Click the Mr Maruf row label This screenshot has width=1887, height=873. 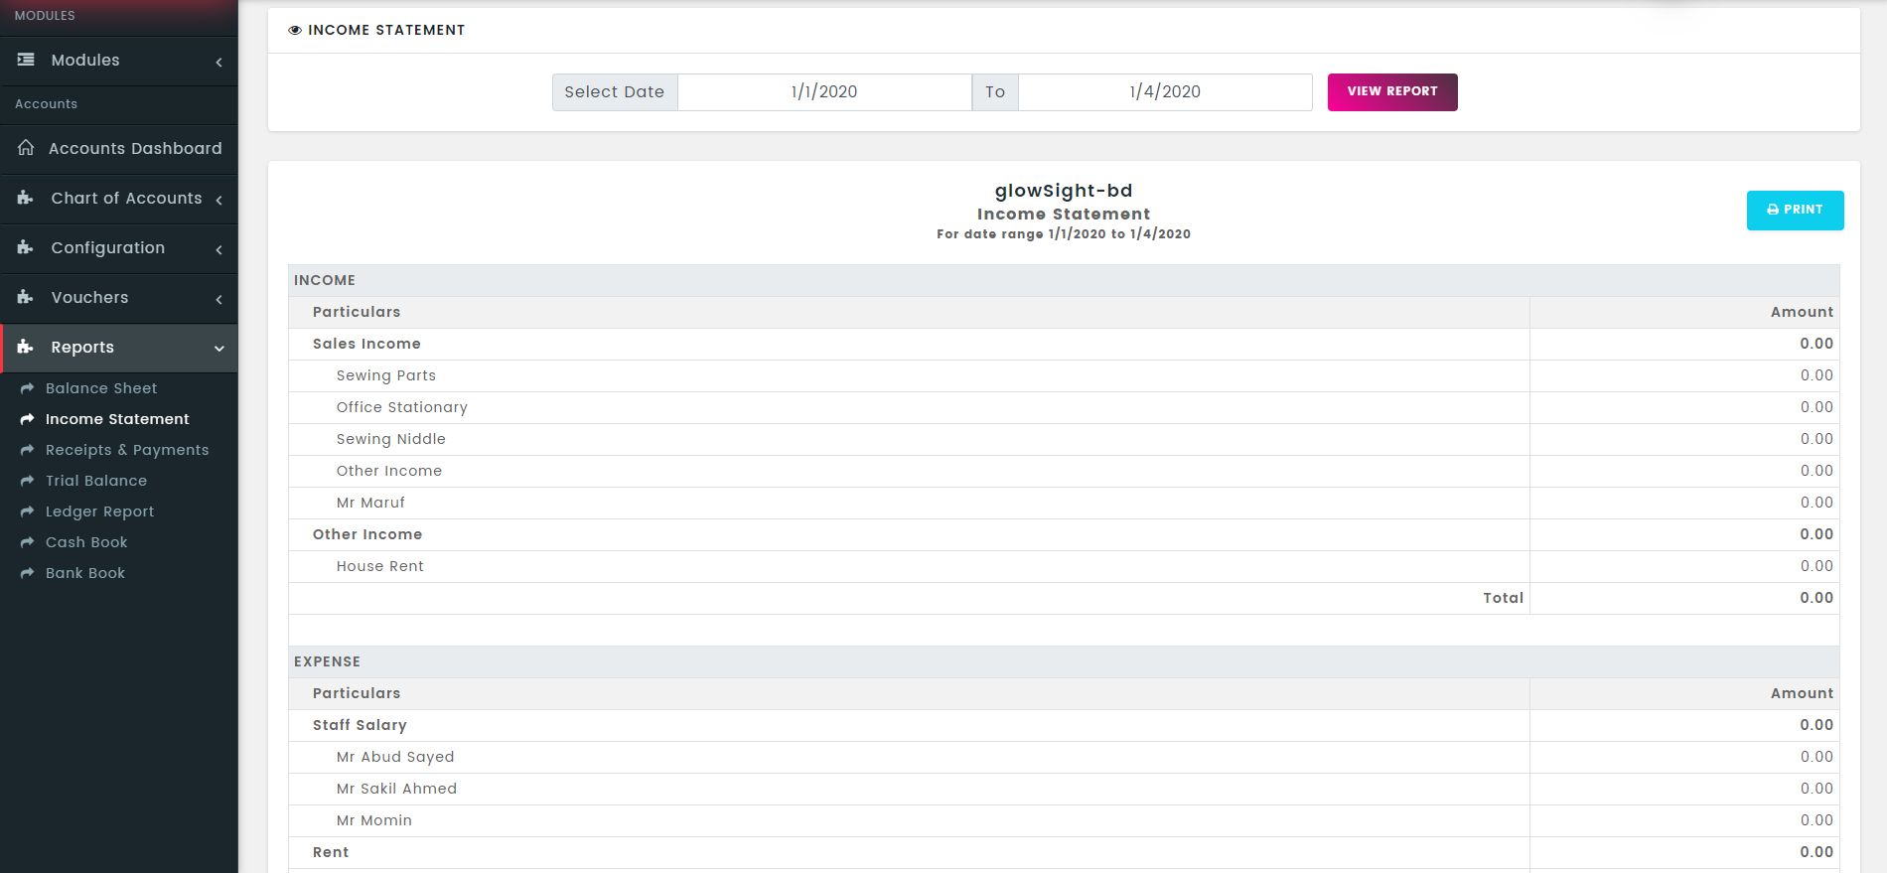[370, 503]
